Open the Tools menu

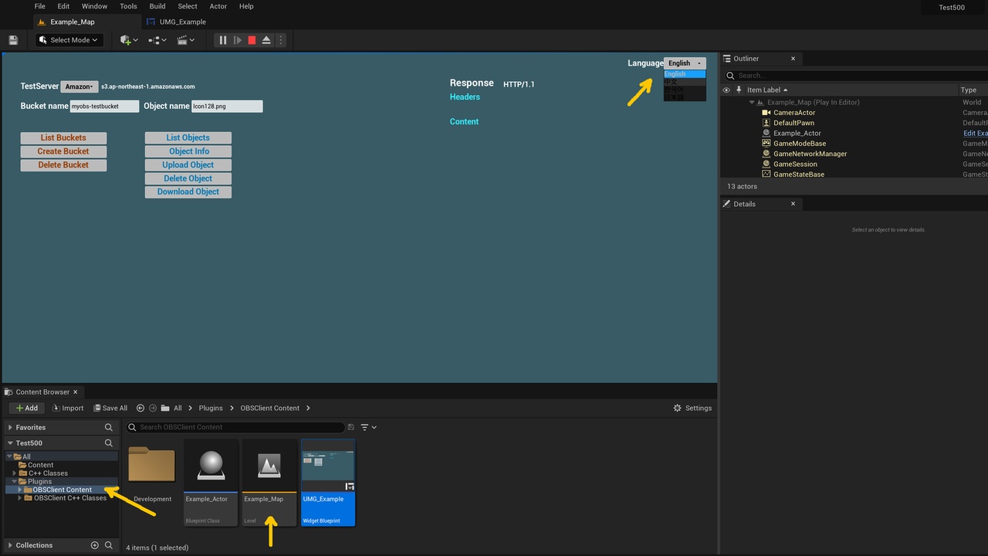tap(128, 6)
